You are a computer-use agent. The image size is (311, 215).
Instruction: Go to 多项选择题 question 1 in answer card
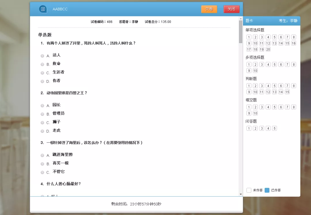[x=249, y=64]
